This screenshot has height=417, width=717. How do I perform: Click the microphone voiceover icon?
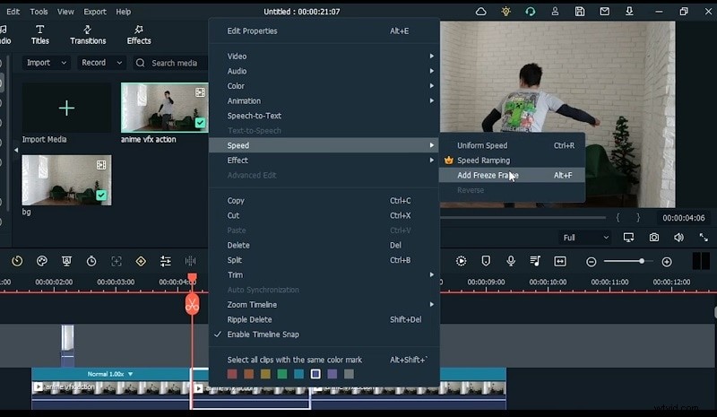tap(511, 261)
